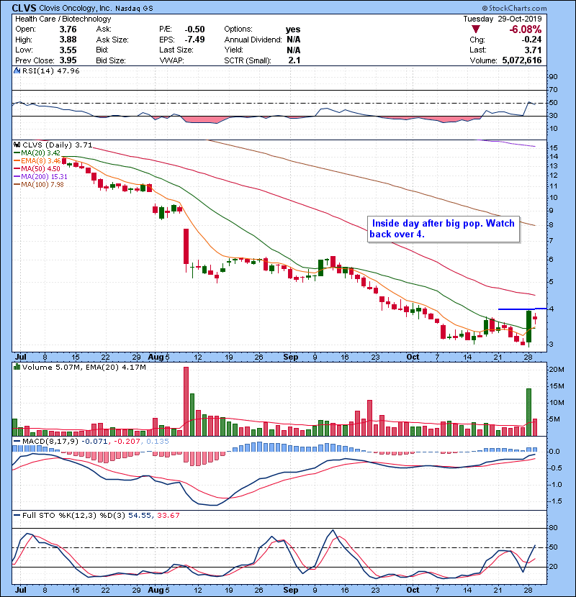This screenshot has height=597, width=576.
Task: Click the stochastic %K value 54.55
Action: (139, 516)
